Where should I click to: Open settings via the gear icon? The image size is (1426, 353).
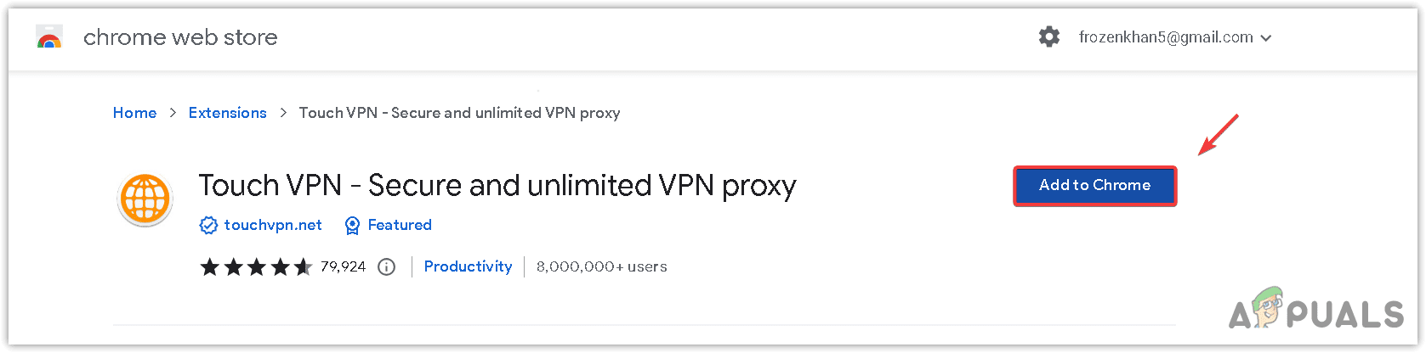pos(1049,37)
